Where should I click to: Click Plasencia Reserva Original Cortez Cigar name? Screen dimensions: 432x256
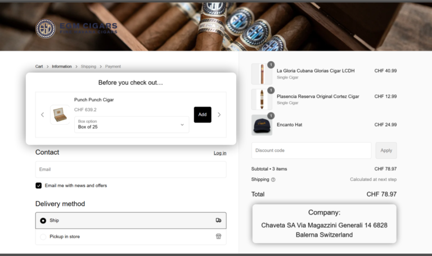pos(318,97)
